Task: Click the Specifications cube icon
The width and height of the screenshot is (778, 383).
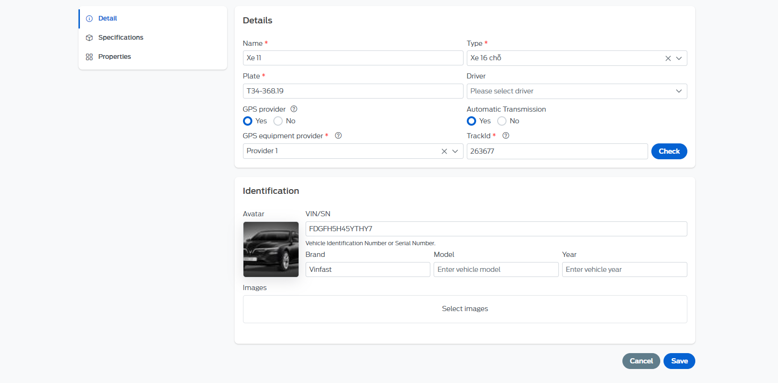Action: click(89, 38)
